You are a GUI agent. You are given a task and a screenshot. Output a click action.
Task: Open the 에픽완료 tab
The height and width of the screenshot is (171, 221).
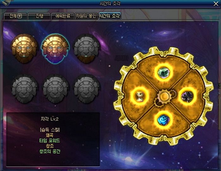coord(63,16)
